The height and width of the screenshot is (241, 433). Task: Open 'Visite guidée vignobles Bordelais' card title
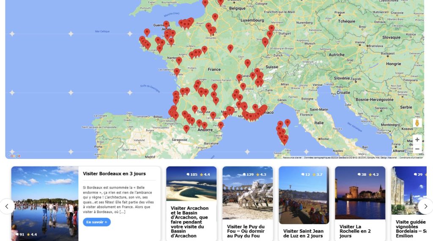point(411,229)
